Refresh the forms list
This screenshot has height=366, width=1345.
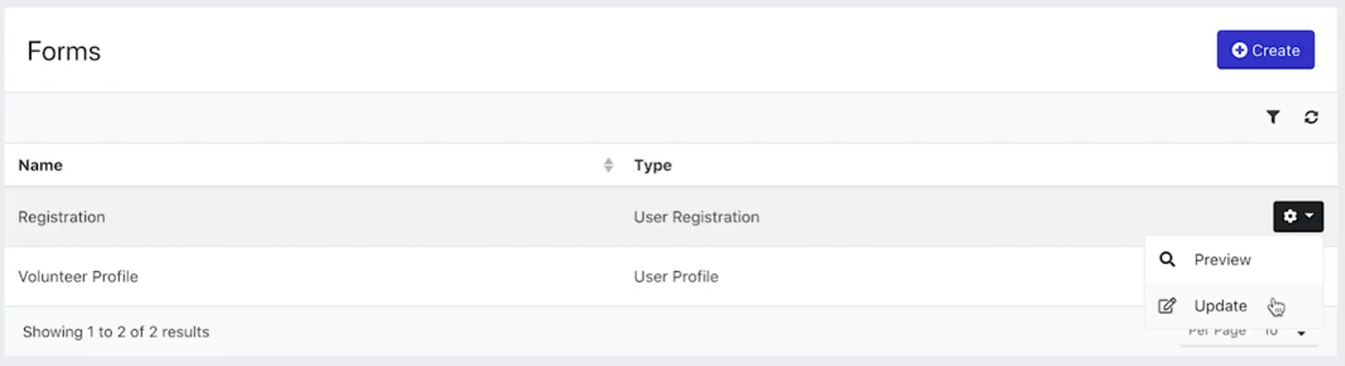click(x=1311, y=118)
